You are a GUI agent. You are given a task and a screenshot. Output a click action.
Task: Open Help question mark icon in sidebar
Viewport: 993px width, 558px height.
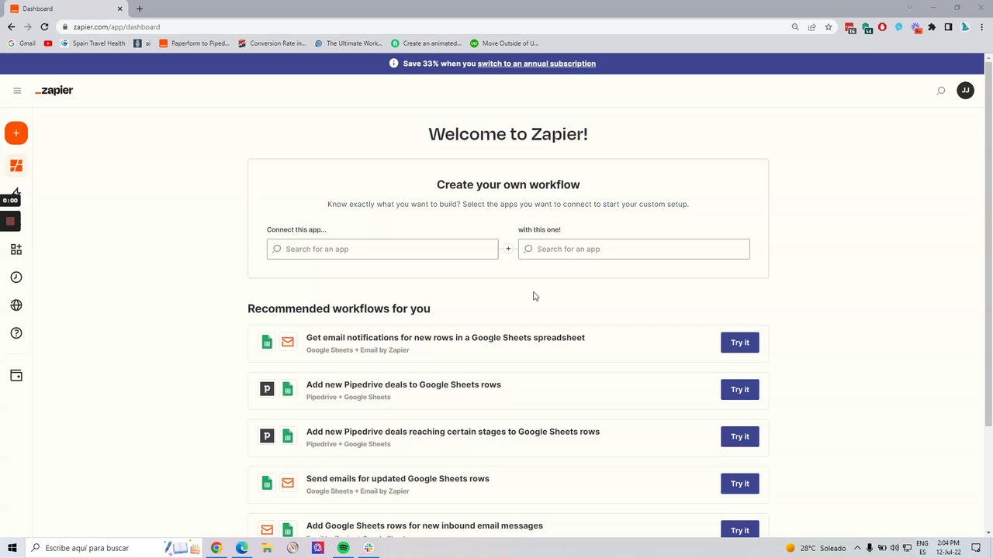pos(16,333)
